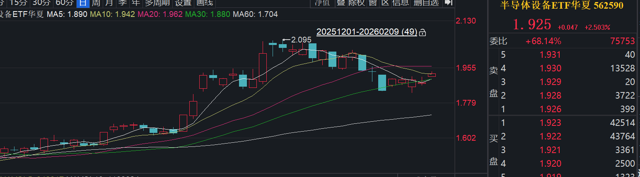Open the 信息 info panel
The height and width of the screenshot is (177, 640).
(400, 3)
